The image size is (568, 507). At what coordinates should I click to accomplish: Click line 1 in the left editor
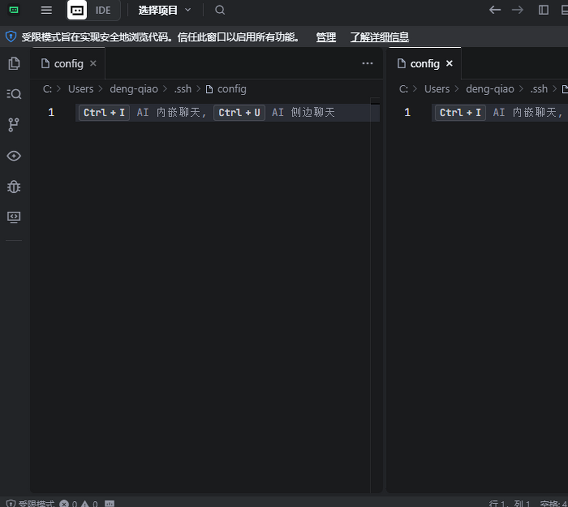[227, 113]
